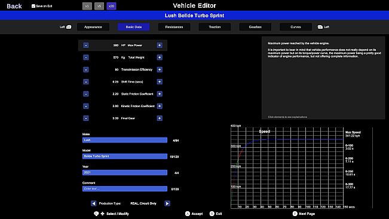Switch to the Gearbox tab
The width and height of the screenshot is (389, 219).
255,27
